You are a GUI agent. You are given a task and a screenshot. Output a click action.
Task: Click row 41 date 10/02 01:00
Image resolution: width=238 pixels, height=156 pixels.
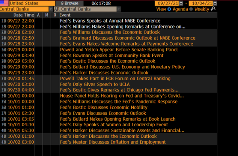(x=21, y=136)
